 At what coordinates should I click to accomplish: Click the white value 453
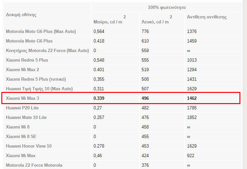[145, 146]
